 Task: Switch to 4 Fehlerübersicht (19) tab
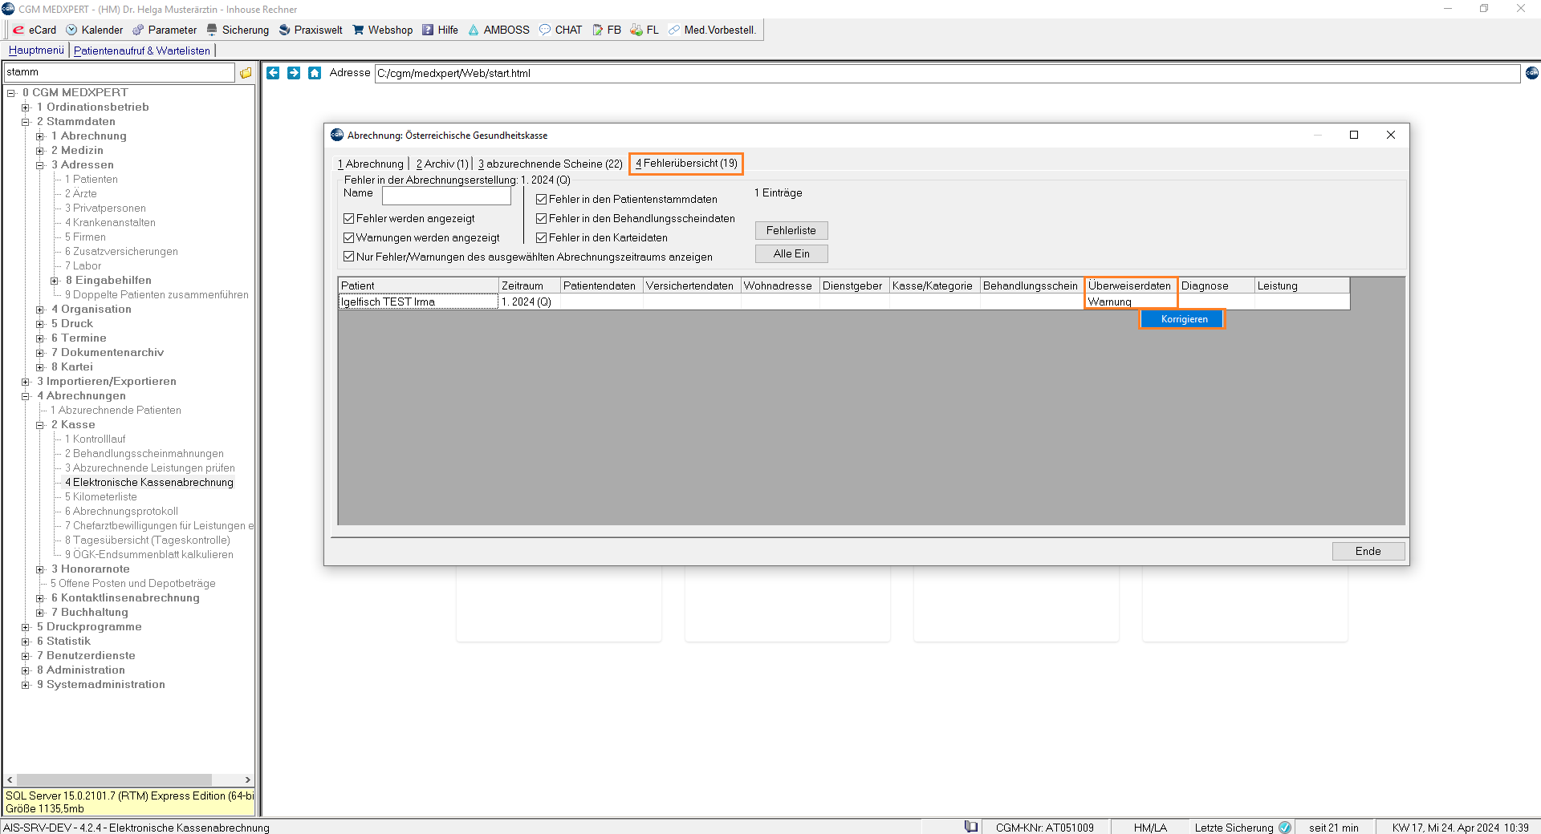686,164
